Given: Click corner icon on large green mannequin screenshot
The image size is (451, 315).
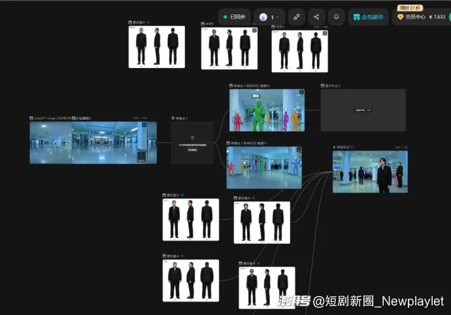Looking at the screenshot, I should [301, 92].
